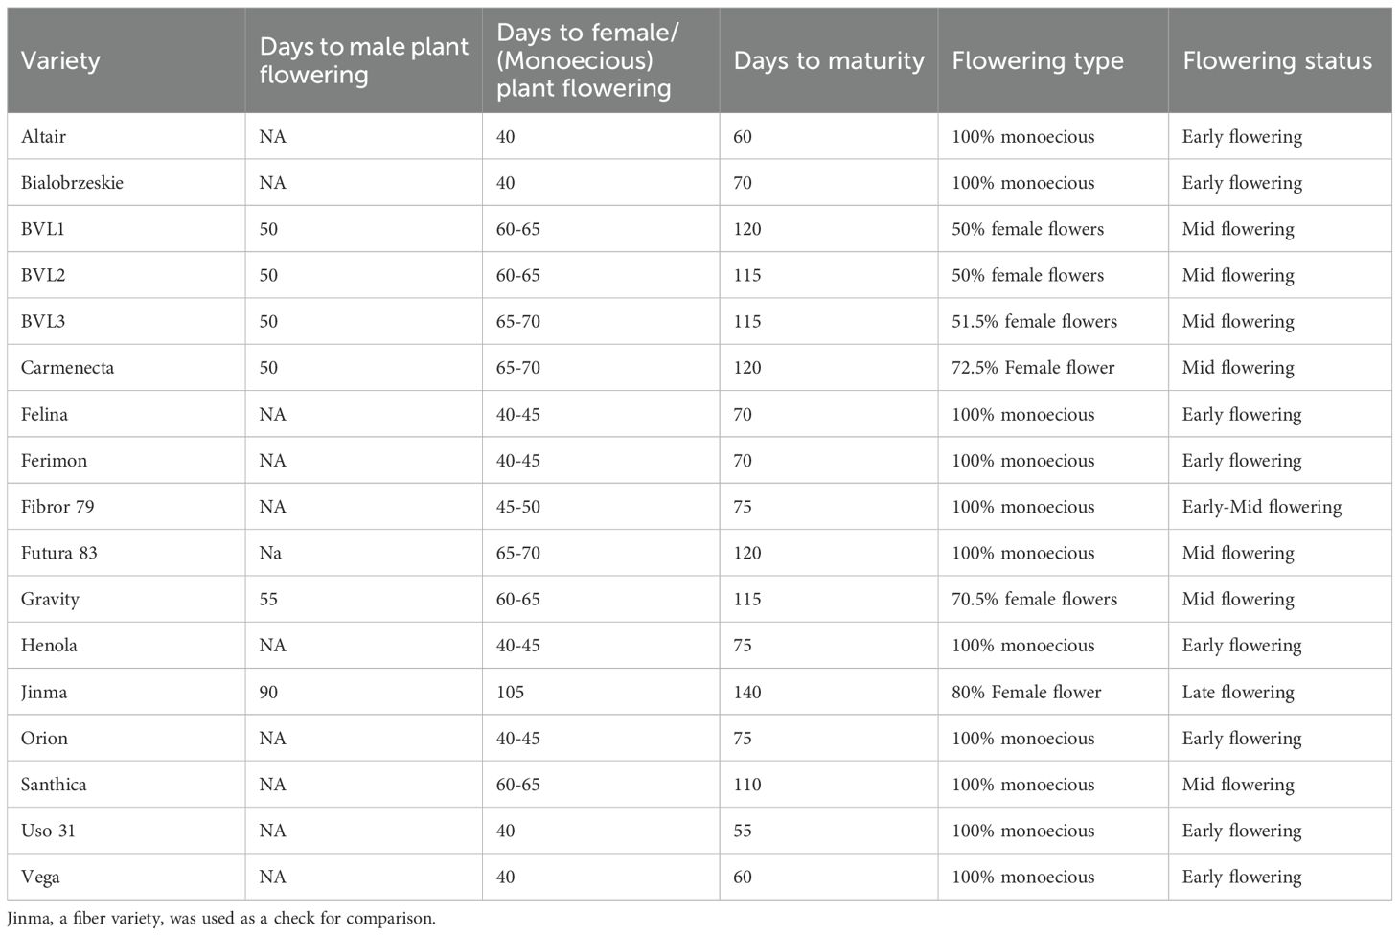Click the Flowering status column header

(x=1276, y=60)
